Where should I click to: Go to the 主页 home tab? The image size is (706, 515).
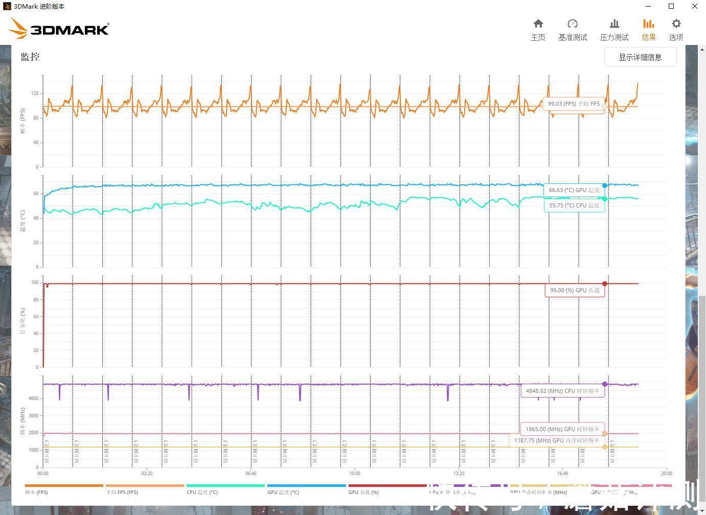(x=538, y=30)
